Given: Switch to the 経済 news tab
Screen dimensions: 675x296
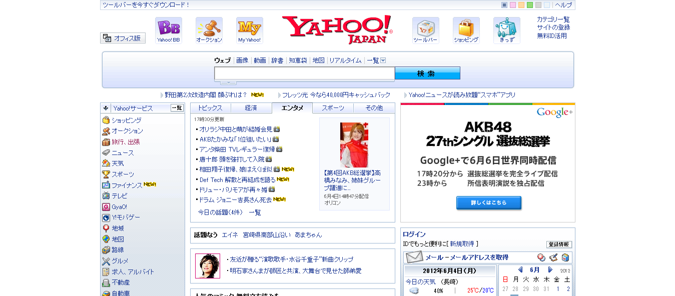Looking at the screenshot, I should (251, 108).
